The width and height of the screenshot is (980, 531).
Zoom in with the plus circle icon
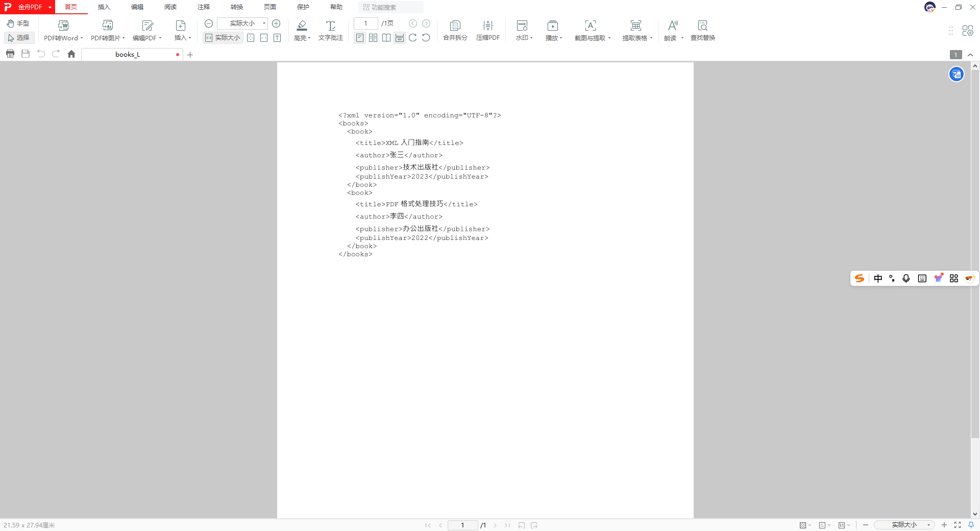(x=276, y=23)
